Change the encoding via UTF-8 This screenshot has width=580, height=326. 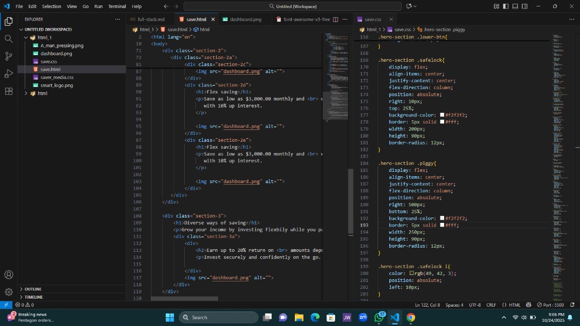[475, 305]
